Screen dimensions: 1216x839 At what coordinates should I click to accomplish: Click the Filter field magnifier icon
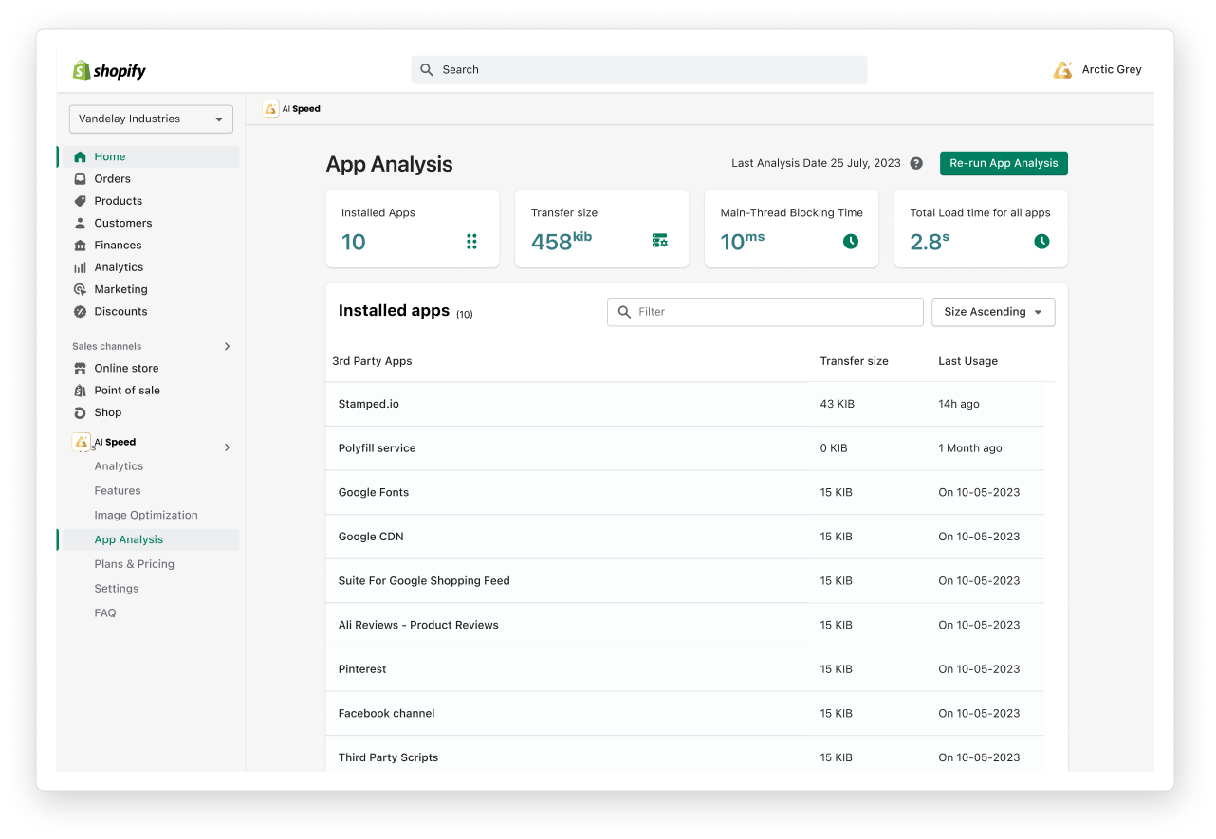pyautogui.click(x=624, y=312)
